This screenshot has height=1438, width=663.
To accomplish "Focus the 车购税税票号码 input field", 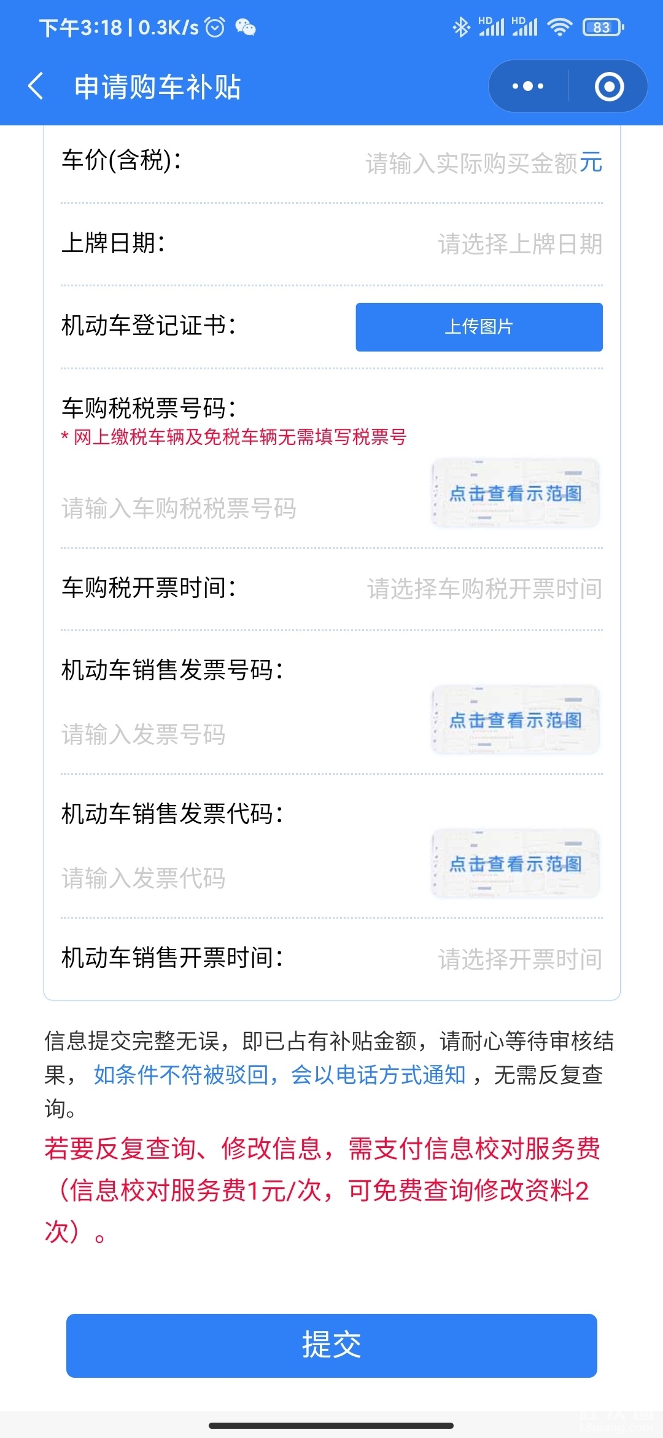I will [x=179, y=509].
